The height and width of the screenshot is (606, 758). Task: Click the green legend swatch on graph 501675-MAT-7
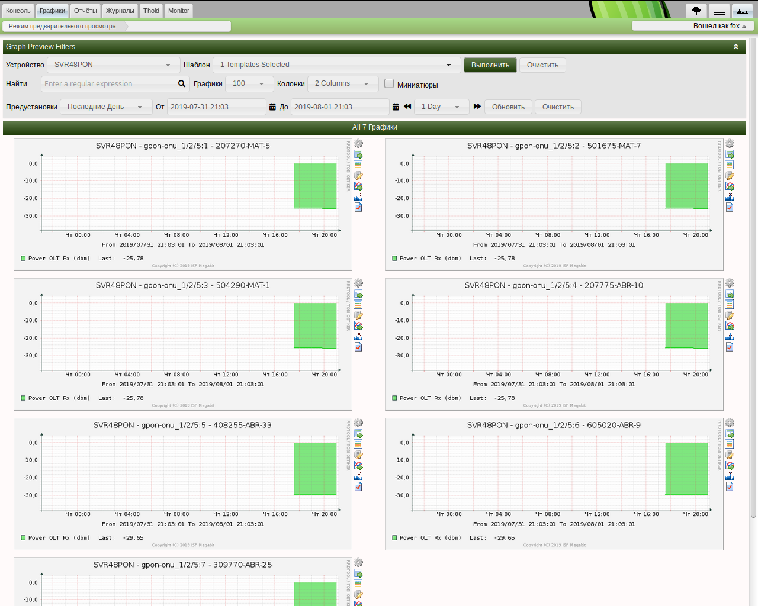click(394, 258)
